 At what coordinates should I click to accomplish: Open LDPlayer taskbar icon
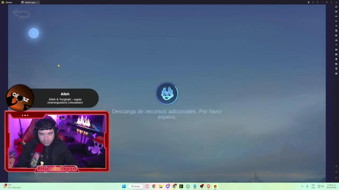pos(215,186)
